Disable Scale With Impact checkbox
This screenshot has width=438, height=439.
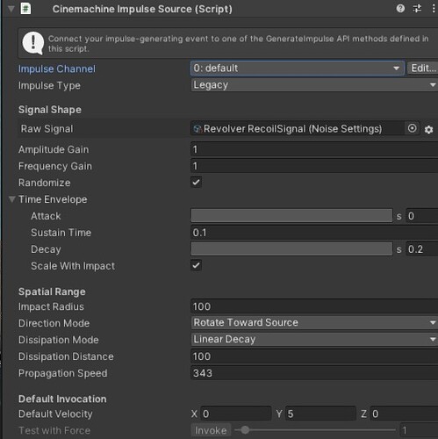coord(196,265)
